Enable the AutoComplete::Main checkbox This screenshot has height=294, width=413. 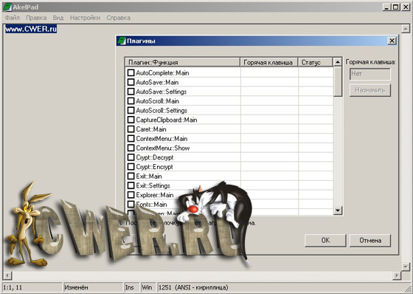(131, 72)
